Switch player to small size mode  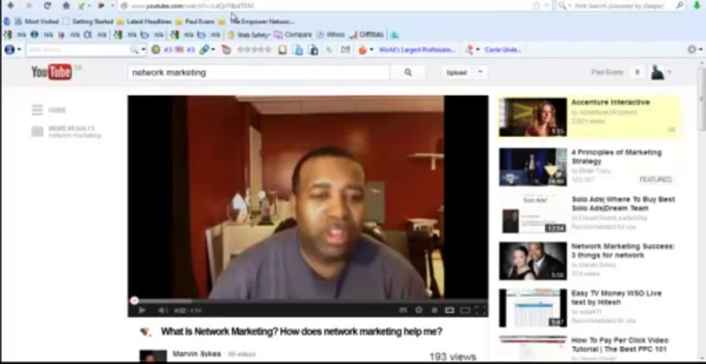[x=449, y=310]
